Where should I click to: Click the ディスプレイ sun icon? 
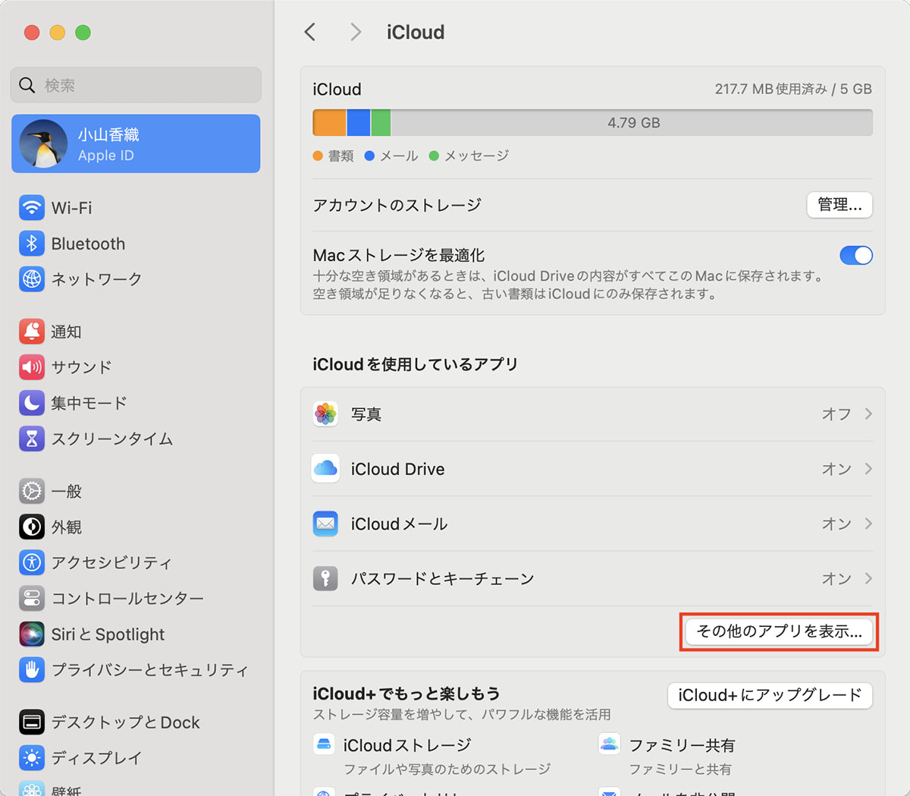(32, 757)
